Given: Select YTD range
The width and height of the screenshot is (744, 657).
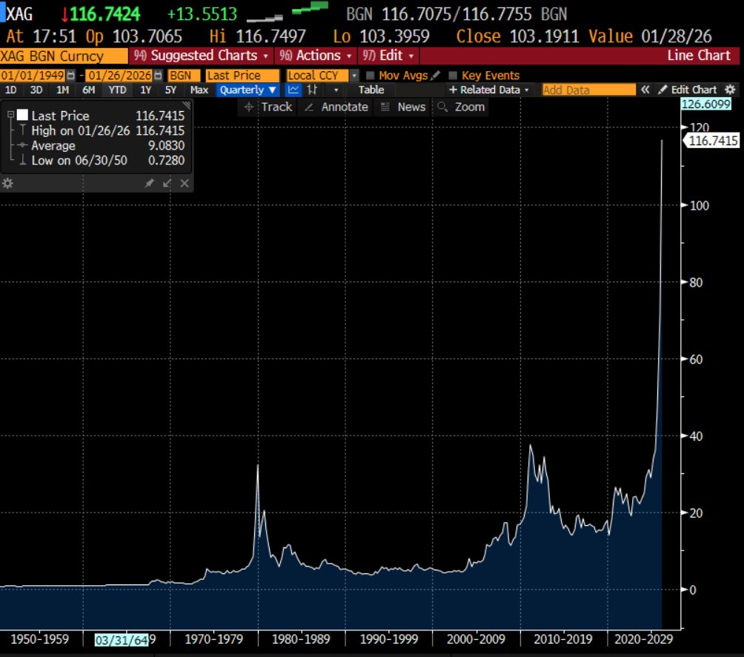Looking at the screenshot, I should tap(117, 90).
